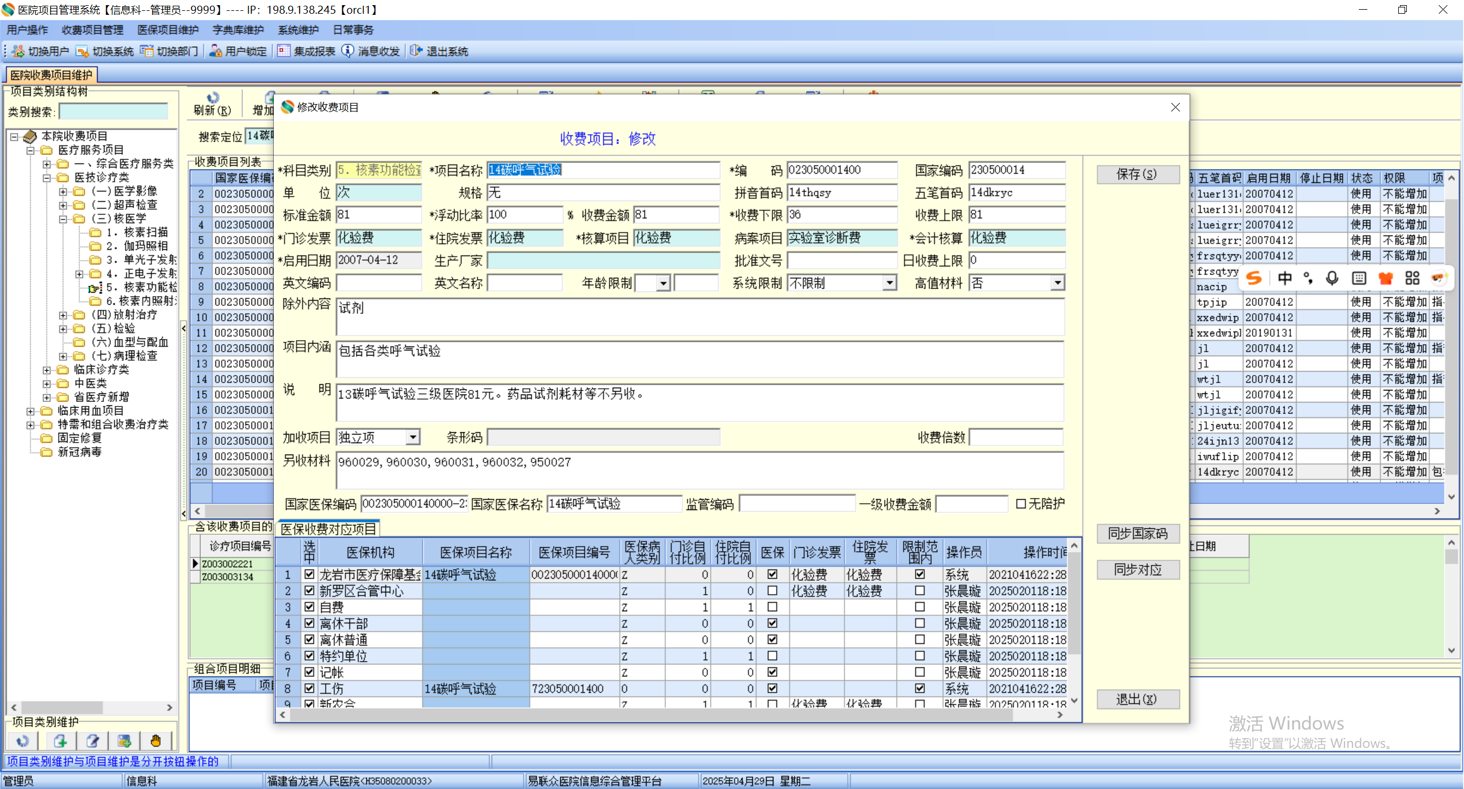Click the 保存(S) button
Viewport: 1464px width, 789px height.
pos(1137,174)
